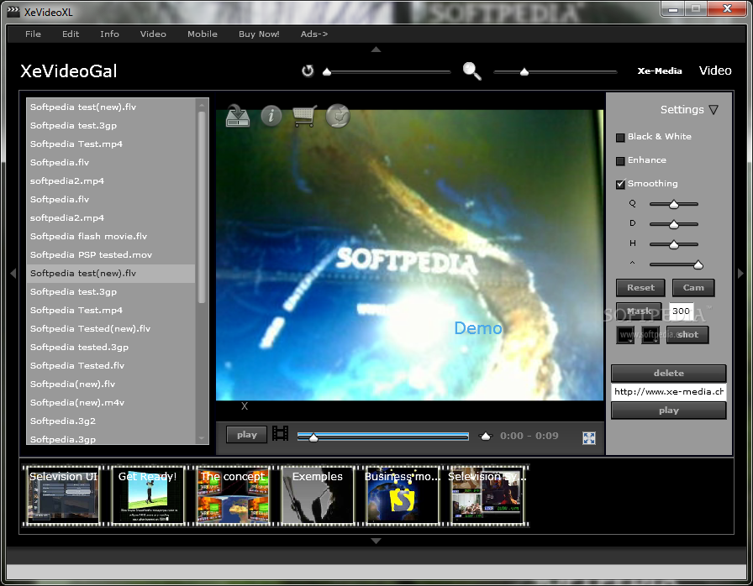Select Softpedia Tested.flv in the playlist
Screen dimensions: 753x586
click(111, 365)
